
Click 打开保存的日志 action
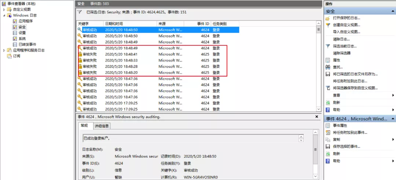[x=346, y=18]
